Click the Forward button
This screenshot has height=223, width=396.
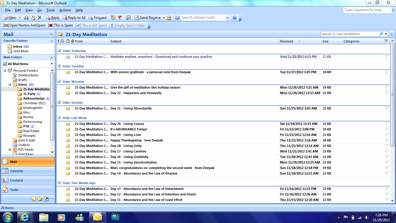tap(97, 18)
